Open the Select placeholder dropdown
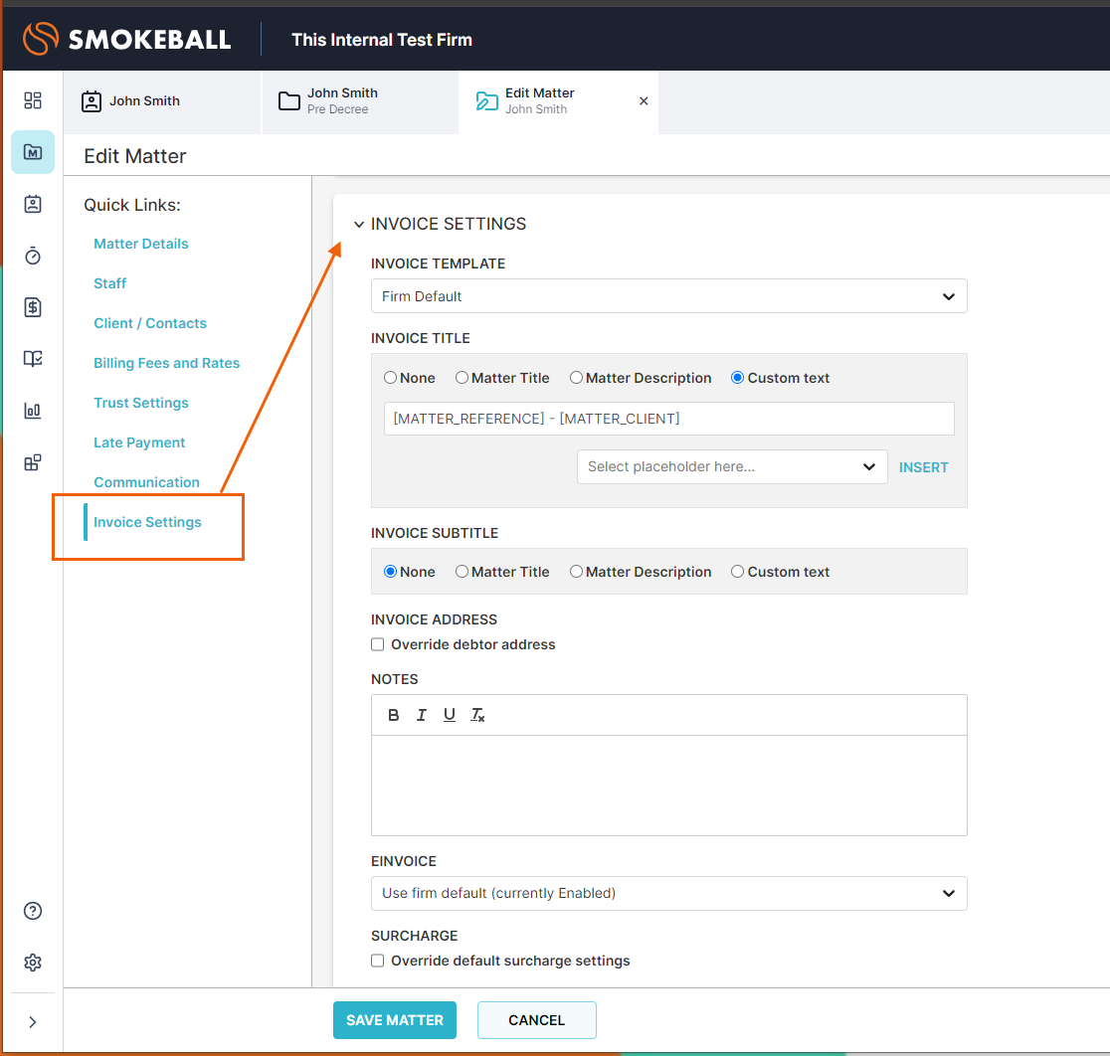The height and width of the screenshot is (1056, 1110). (x=732, y=467)
